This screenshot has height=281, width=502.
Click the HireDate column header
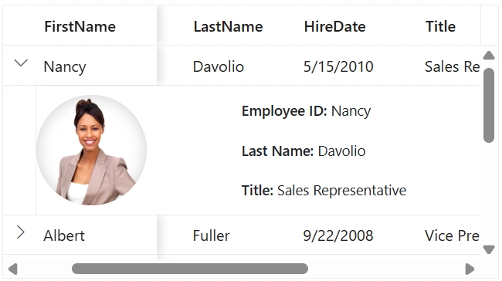tap(334, 26)
